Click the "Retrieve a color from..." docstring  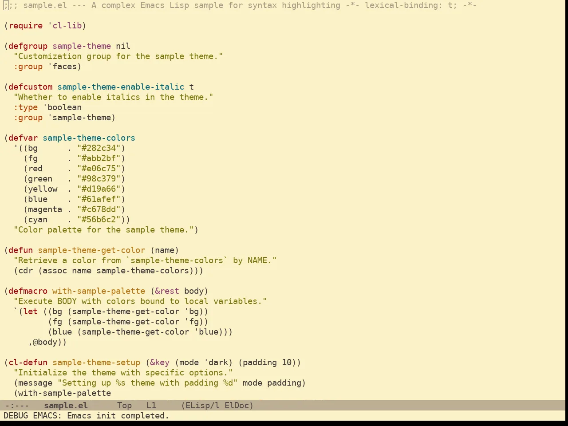coord(145,260)
